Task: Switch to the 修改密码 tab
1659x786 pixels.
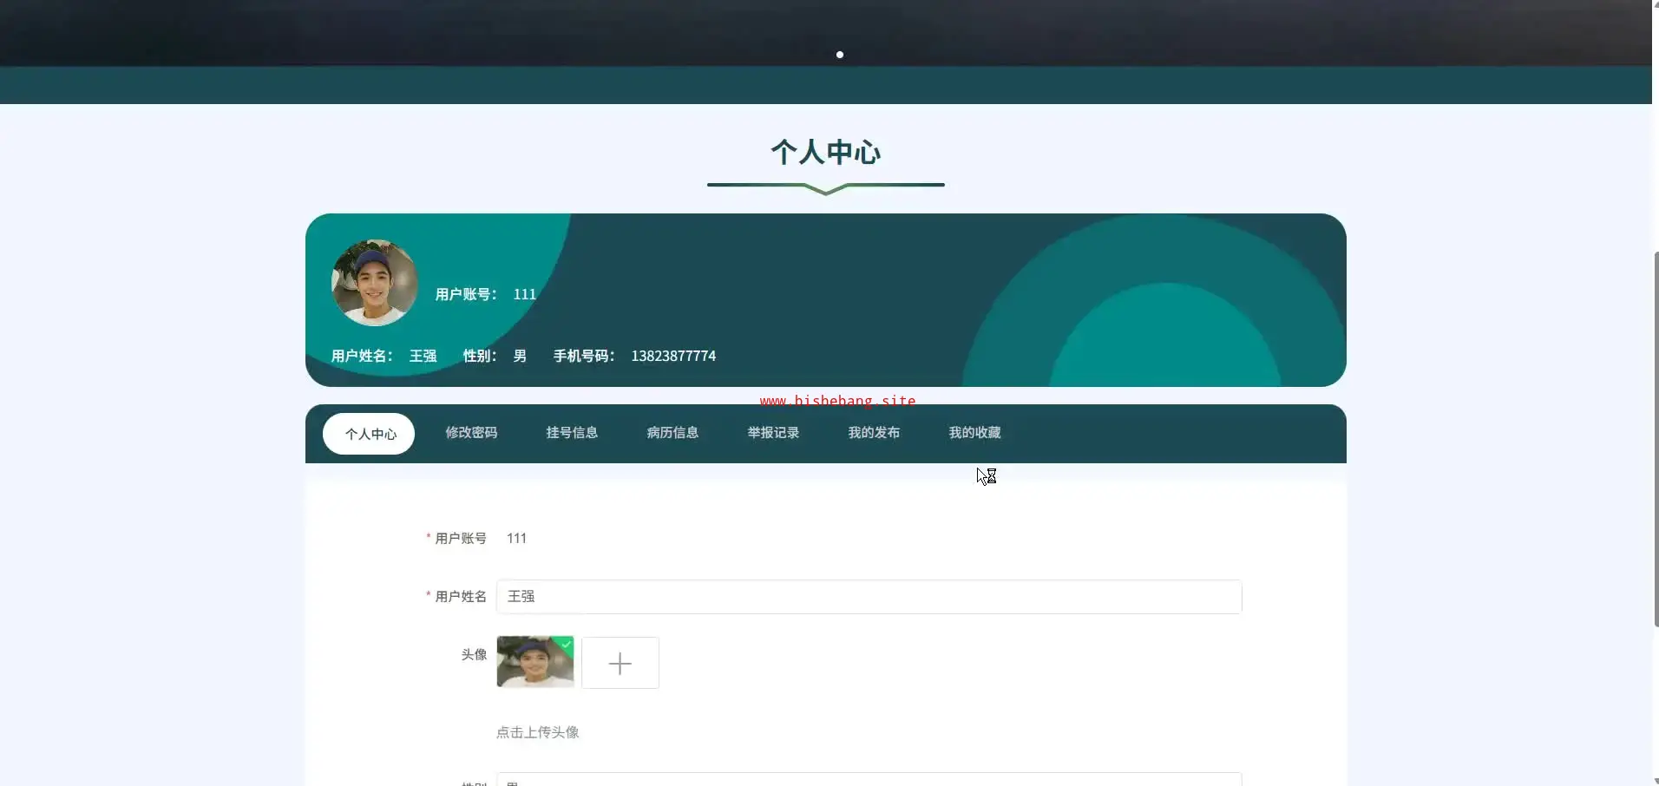Action: click(x=471, y=433)
